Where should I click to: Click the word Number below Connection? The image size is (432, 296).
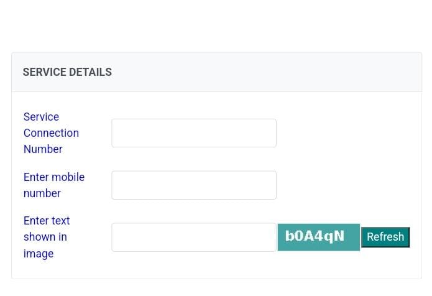(x=43, y=149)
